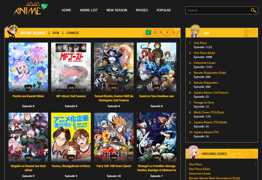Click Tsuma, Shougakusei ni Naru title link
The width and height of the screenshot is (262, 180).
[71, 166]
